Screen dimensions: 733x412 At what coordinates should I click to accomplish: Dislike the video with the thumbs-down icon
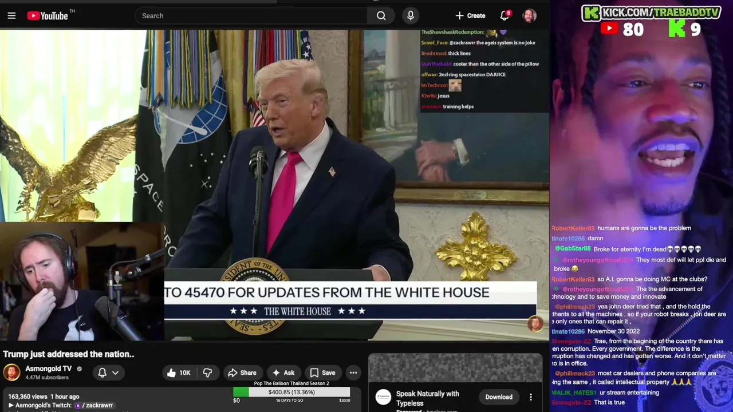pyautogui.click(x=207, y=373)
